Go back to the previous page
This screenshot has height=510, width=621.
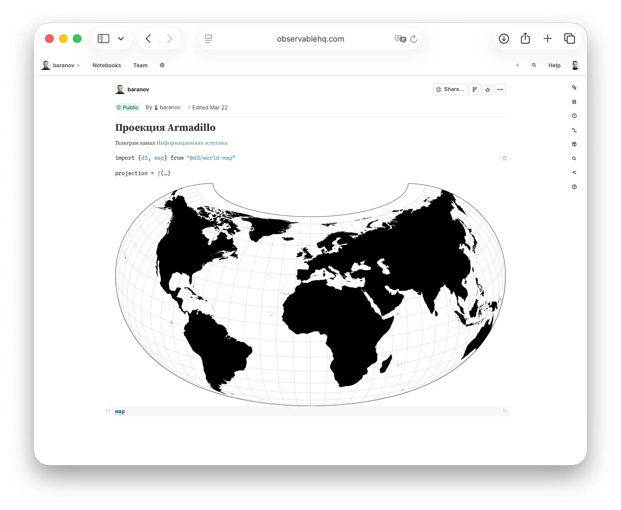pyautogui.click(x=148, y=39)
